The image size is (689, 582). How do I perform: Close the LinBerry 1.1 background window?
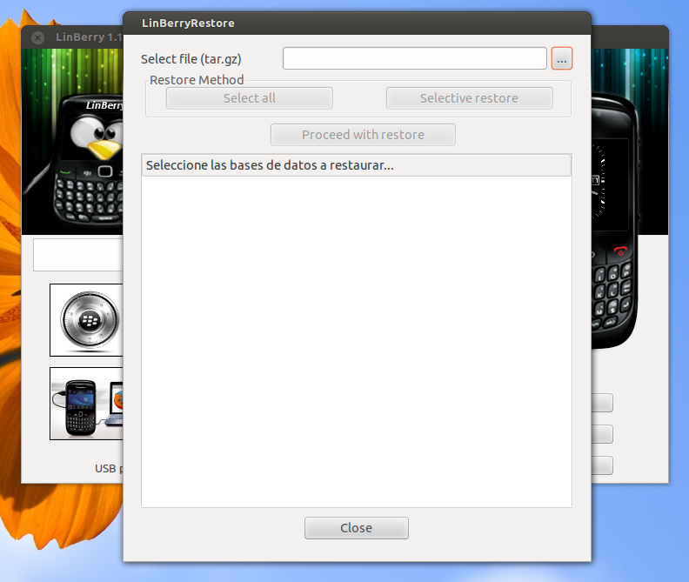(37, 37)
